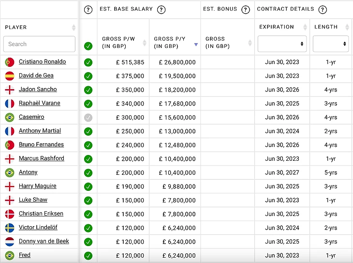Image resolution: width=353 pixels, height=263 pixels.
Task: Open the Length filter dropdown
Action: pos(331,44)
